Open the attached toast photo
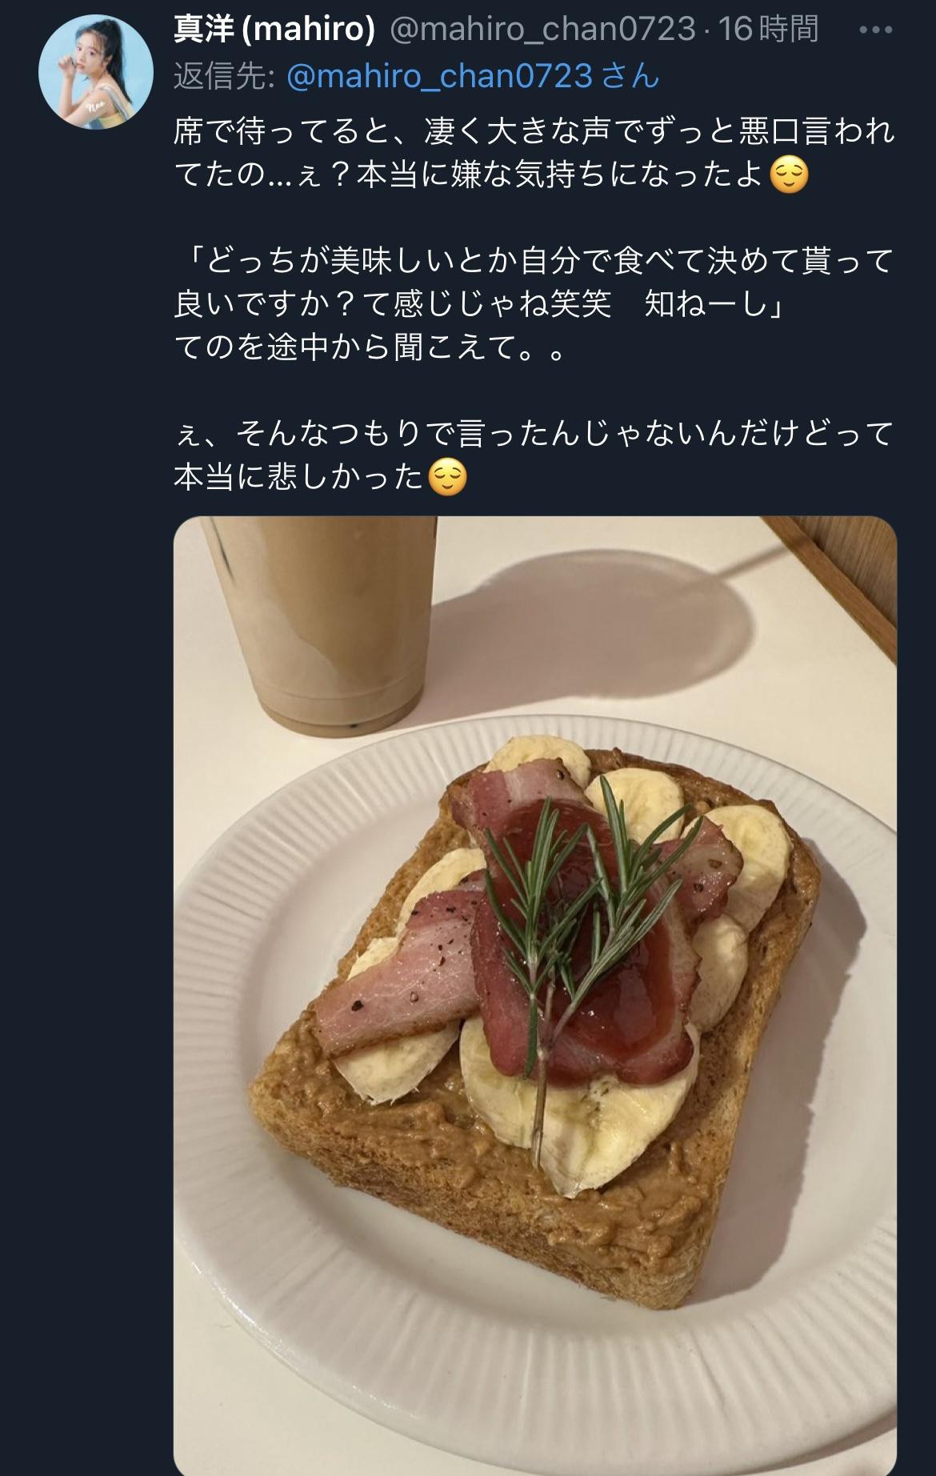The image size is (936, 1476). point(535,996)
